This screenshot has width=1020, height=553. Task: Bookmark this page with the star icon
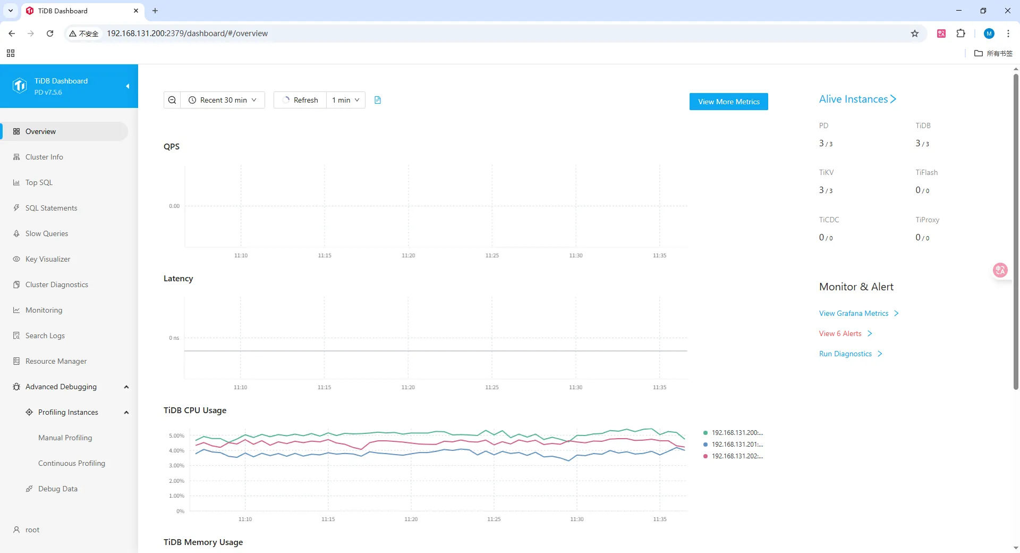point(915,33)
